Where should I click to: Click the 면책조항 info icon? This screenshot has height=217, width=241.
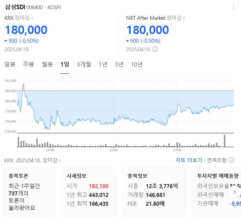coord(231,160)
